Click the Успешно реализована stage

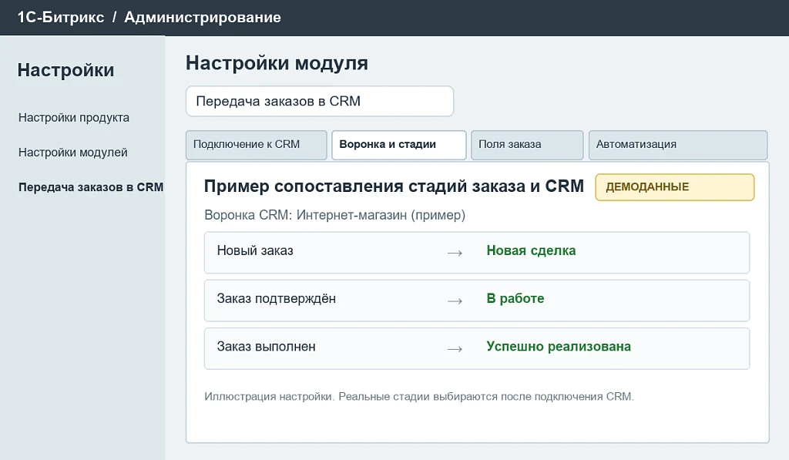559,347
